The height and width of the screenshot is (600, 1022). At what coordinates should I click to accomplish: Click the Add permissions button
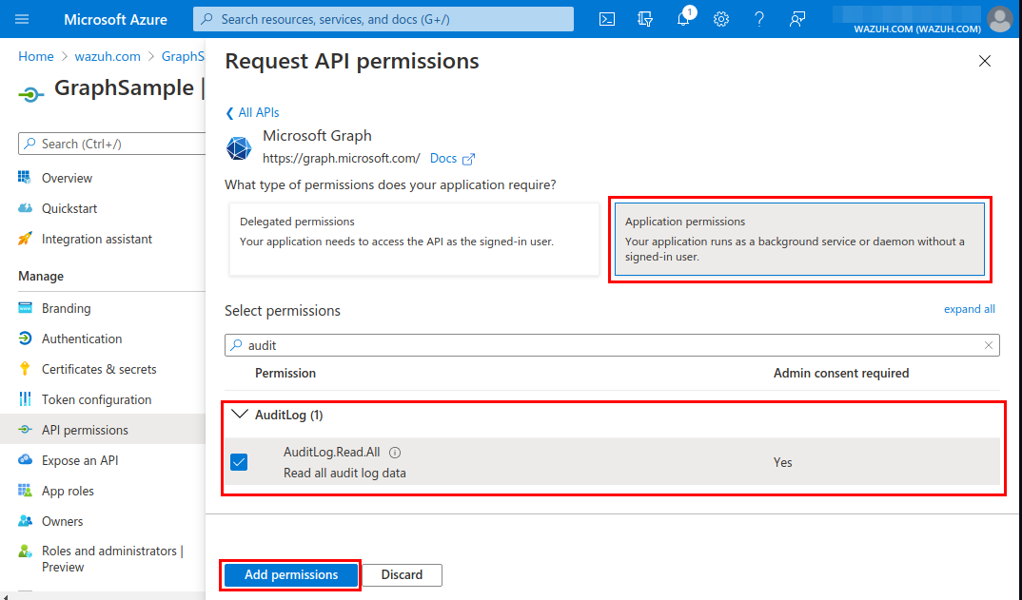pos(290,574)
